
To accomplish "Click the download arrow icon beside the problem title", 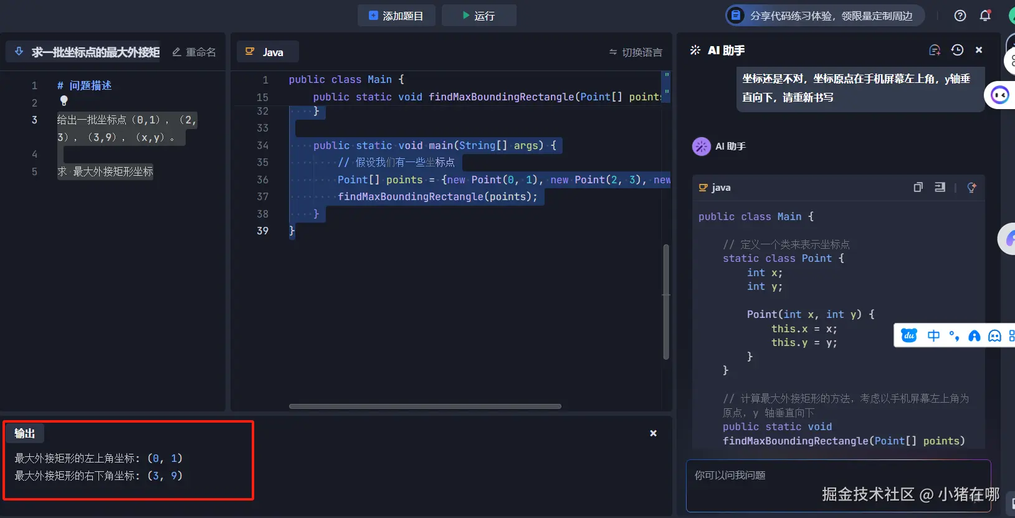I will click(19, 52).
